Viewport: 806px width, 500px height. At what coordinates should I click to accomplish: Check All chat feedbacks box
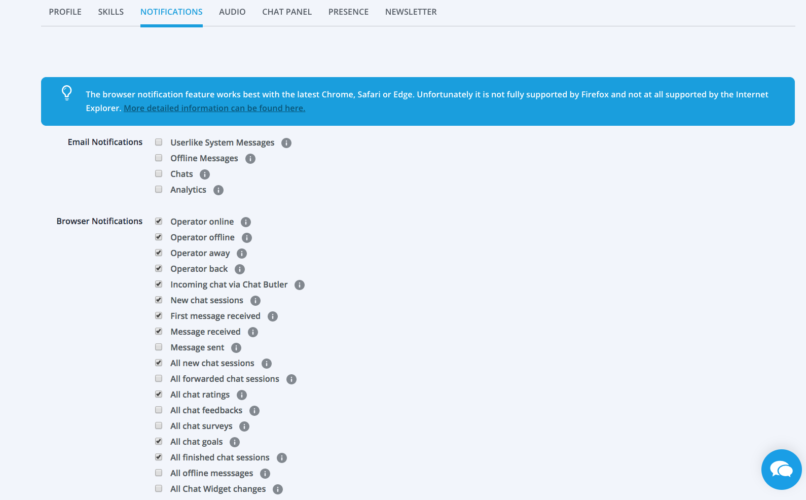(159, 410)
